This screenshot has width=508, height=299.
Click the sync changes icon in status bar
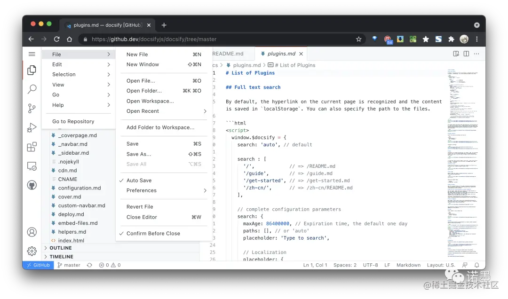point(89,265)
